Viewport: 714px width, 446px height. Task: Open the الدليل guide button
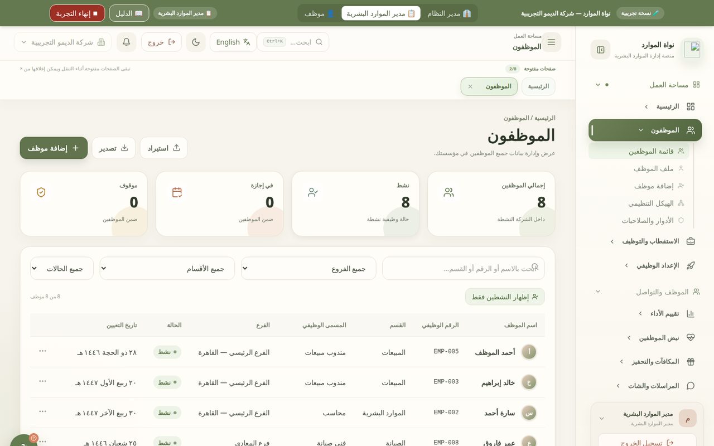point(129,13)
